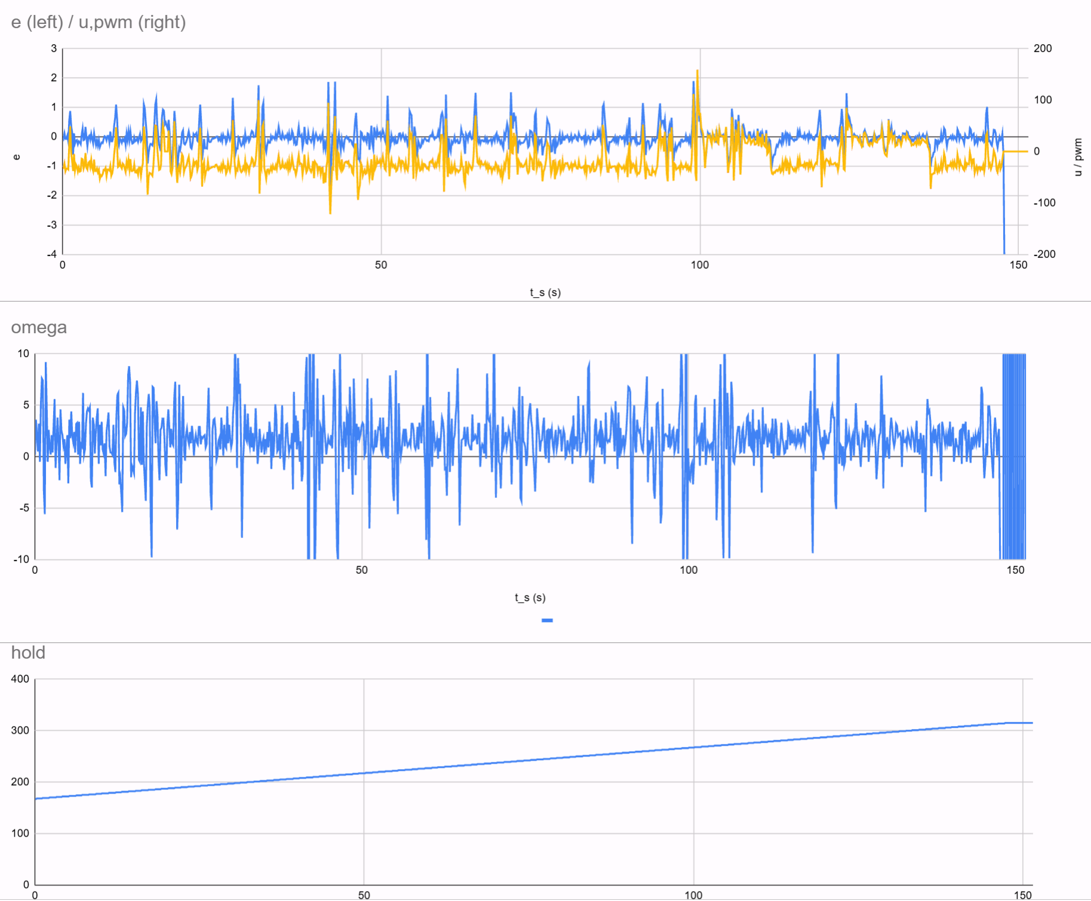Image resolution: width=1091 pixels, height=901 pixels.
Task: Click the "u / pwm" right axis label
Action: coord(1077,157)
